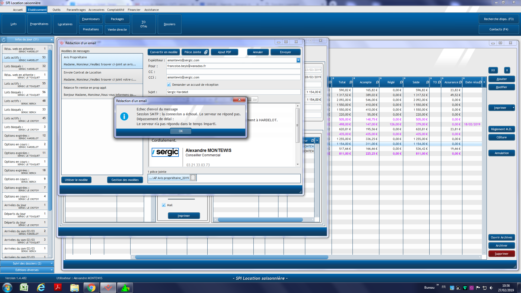Viewport: 521px width, 293px height.
Task: Click the search magnifier in the Total column
Action: pos(351,82)
